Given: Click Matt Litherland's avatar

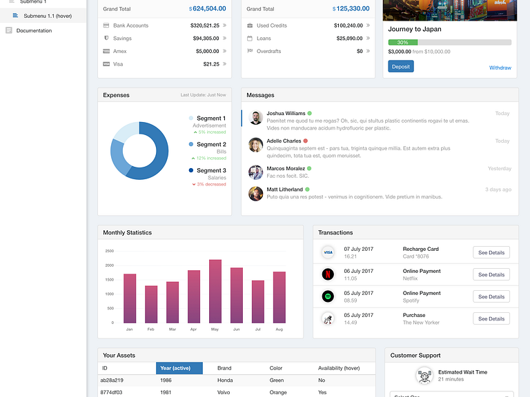Looking at the screenshot, I should 255,194.
